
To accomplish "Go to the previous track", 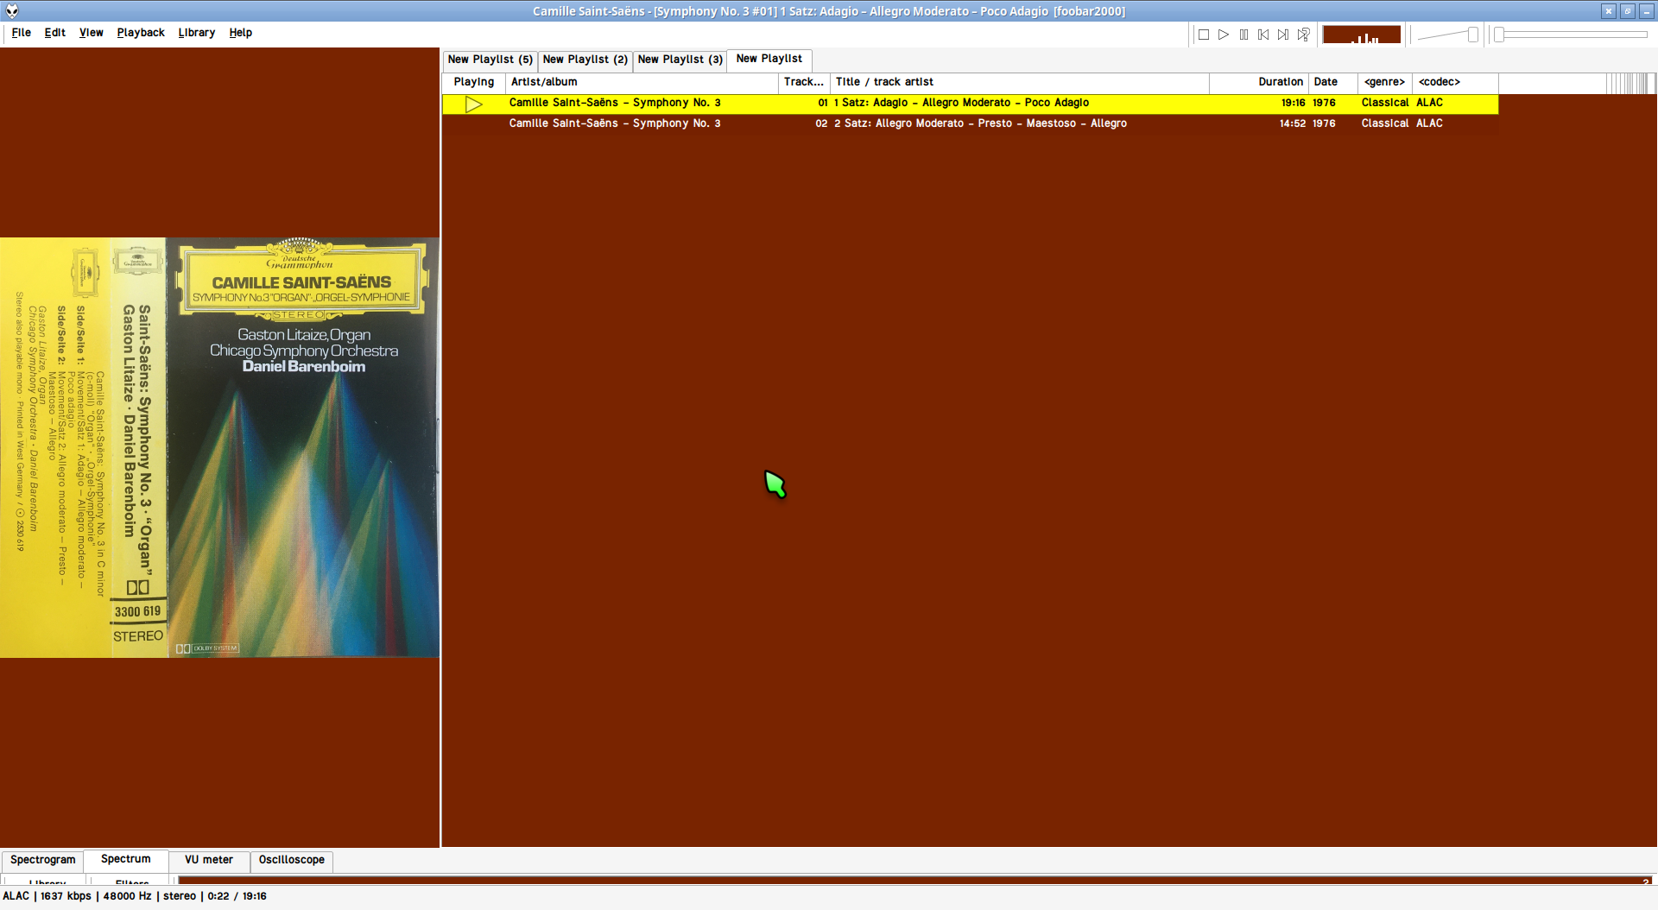I will pos(1263,35).
